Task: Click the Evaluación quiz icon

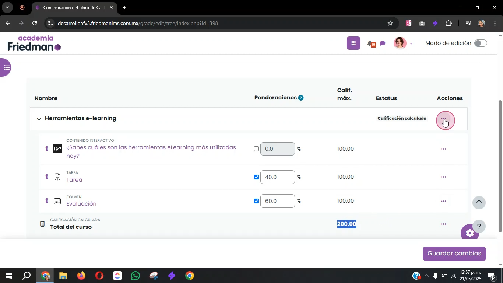Action: click(x=57, y=201)
